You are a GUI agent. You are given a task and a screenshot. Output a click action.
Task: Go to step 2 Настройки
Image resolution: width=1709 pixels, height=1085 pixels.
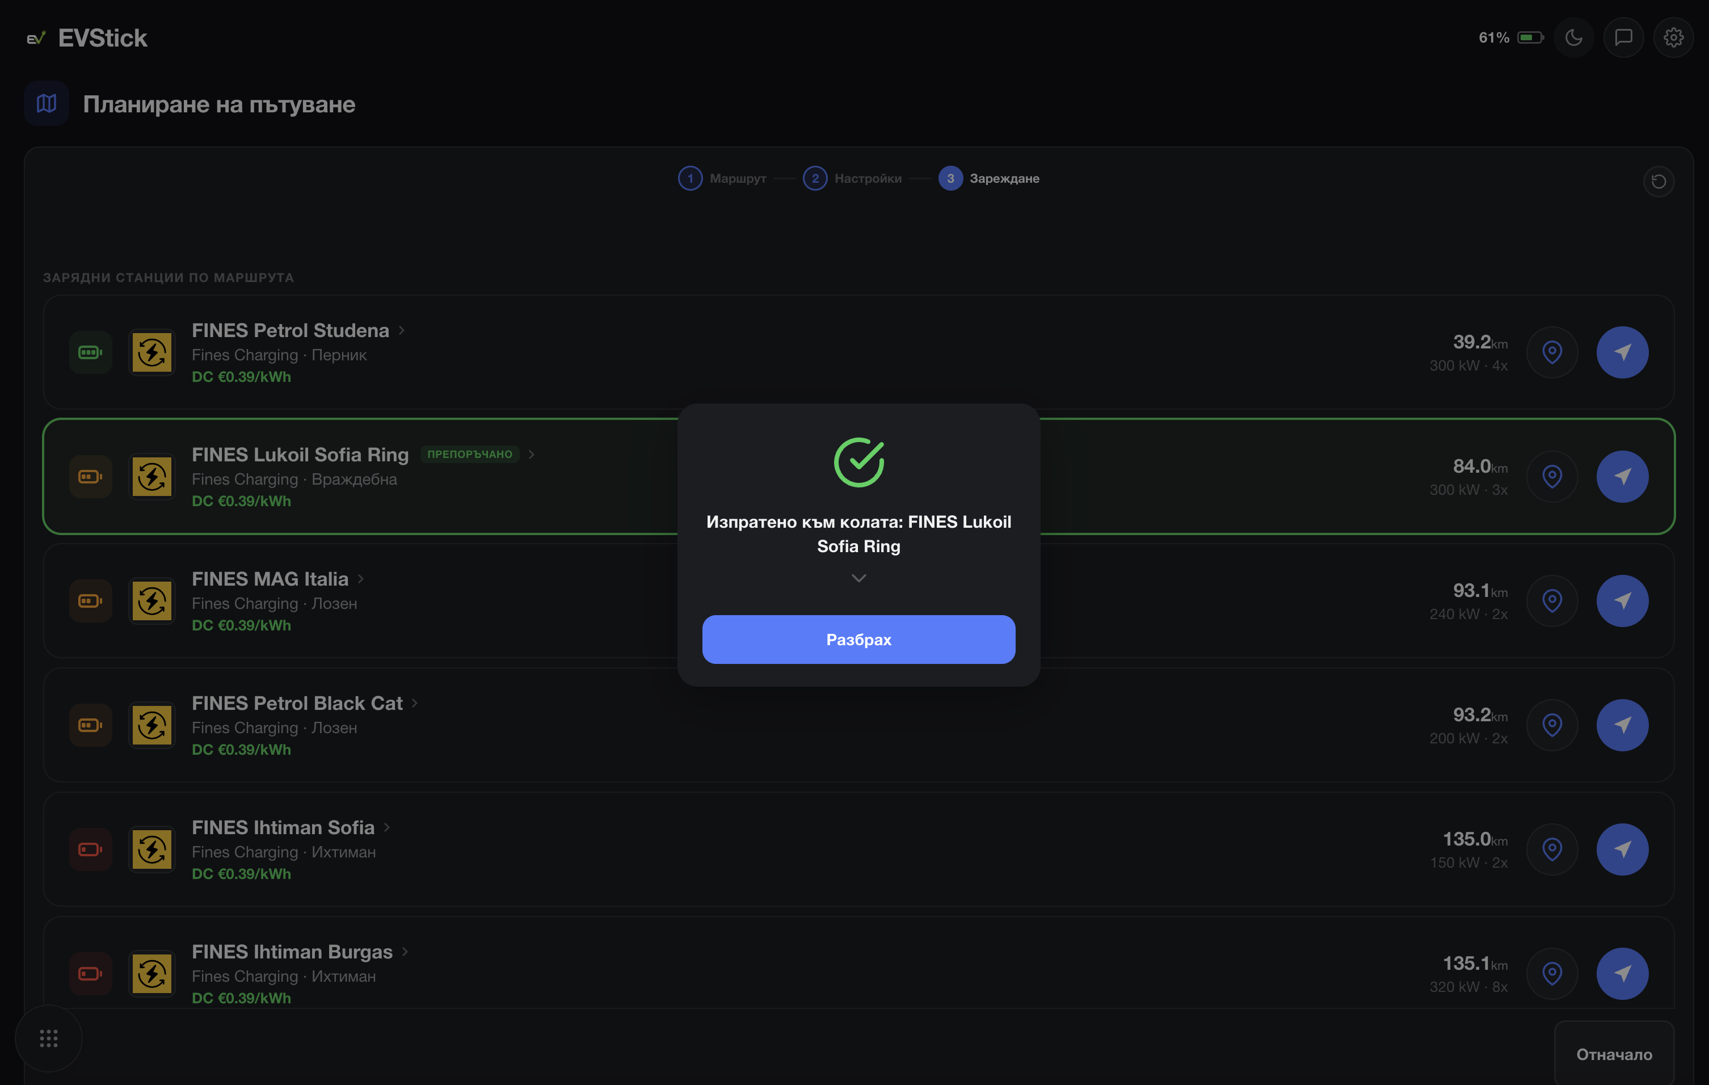(852, 178)
